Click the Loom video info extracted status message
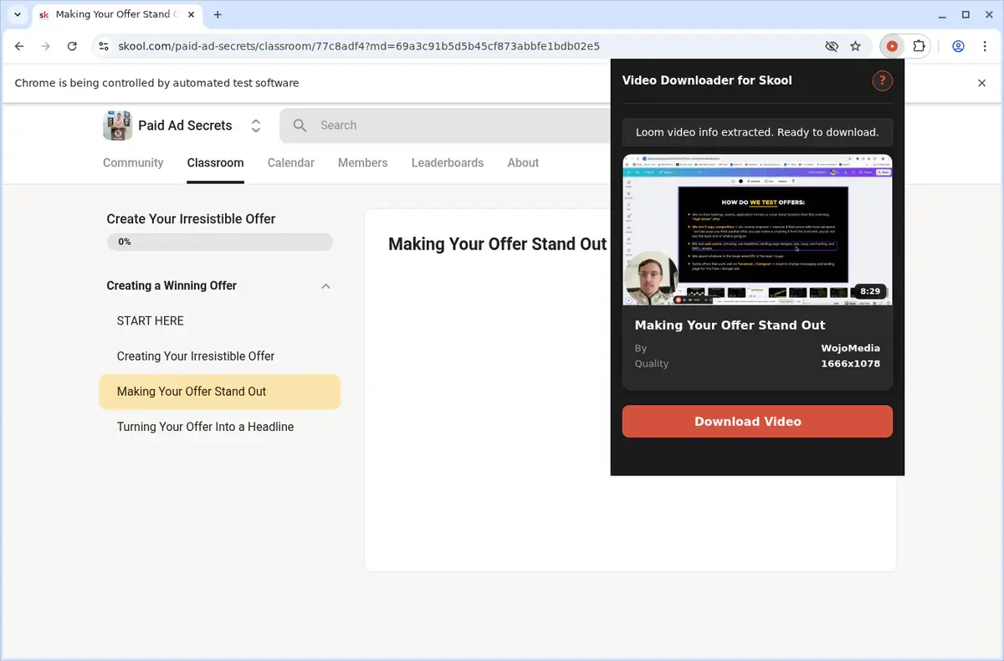Screen dimensions: 1004x661 (x=757, y=132)
